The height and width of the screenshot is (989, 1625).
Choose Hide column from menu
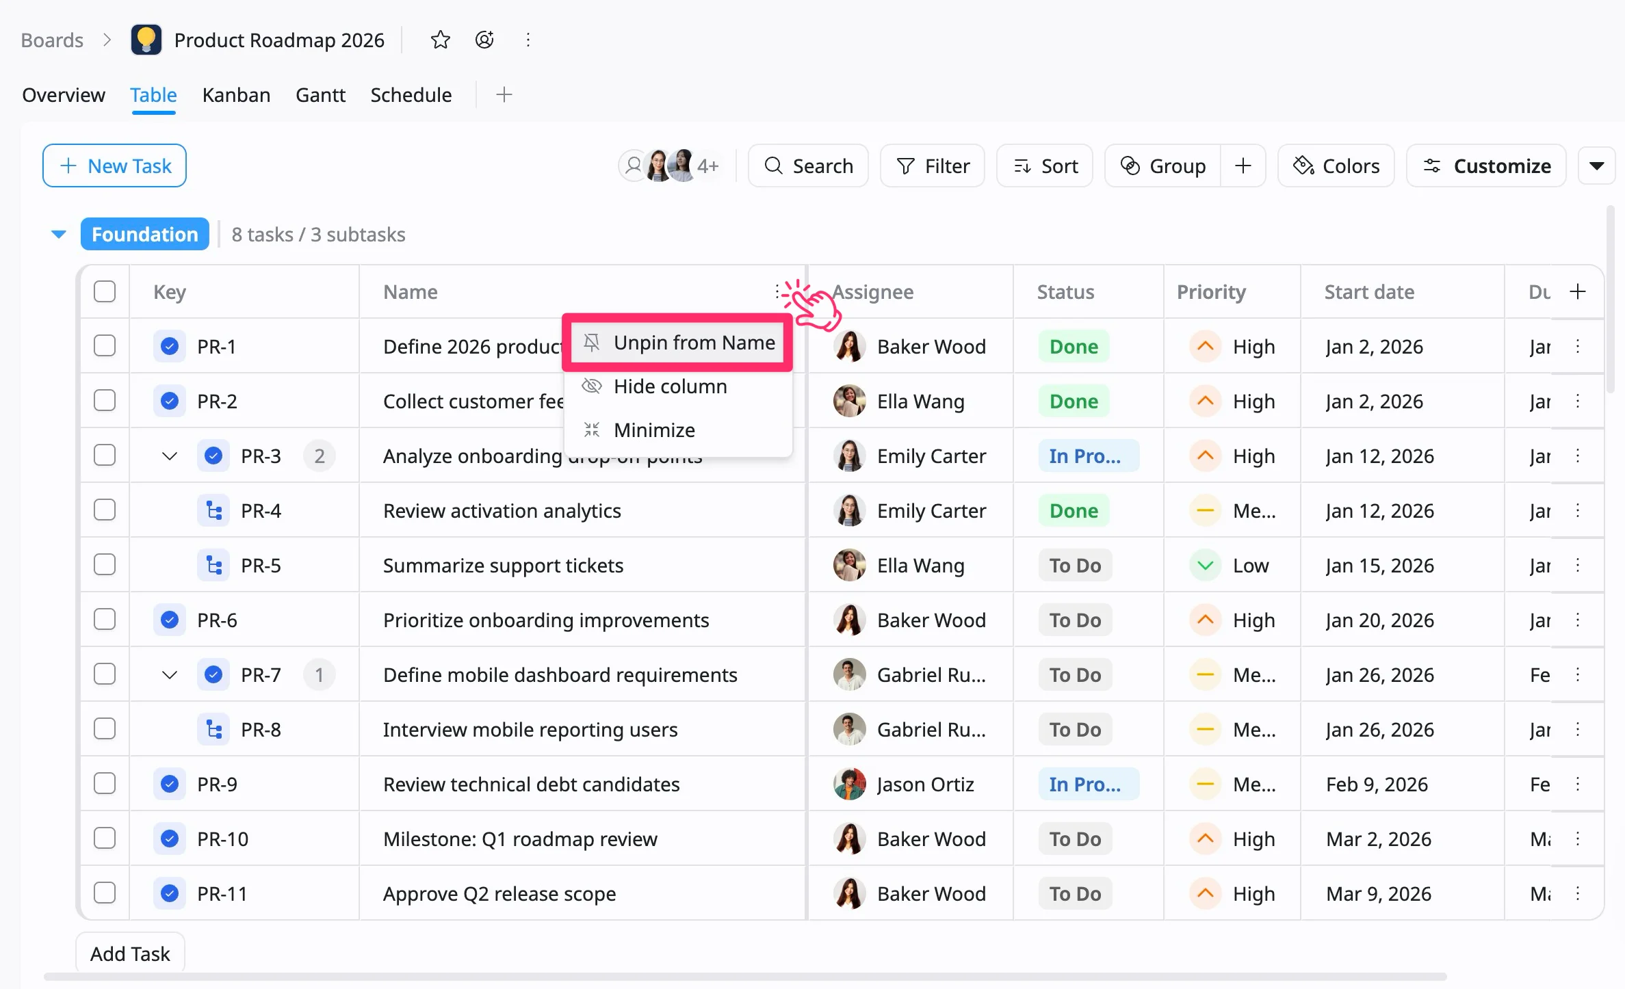pos(678,386)
